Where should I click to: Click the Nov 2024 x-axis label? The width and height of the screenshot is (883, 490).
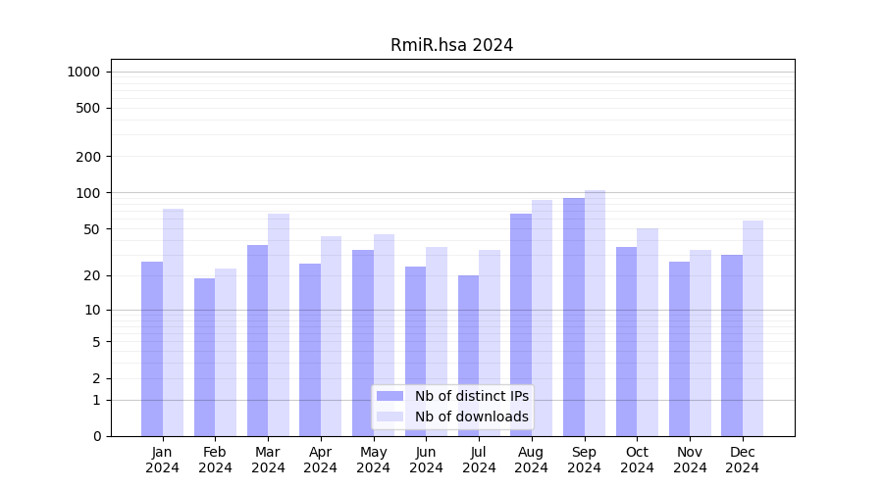click(690, 460)
